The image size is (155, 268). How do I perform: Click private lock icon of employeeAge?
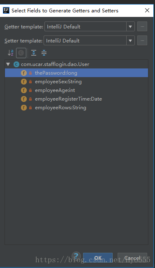pos(30,90)
